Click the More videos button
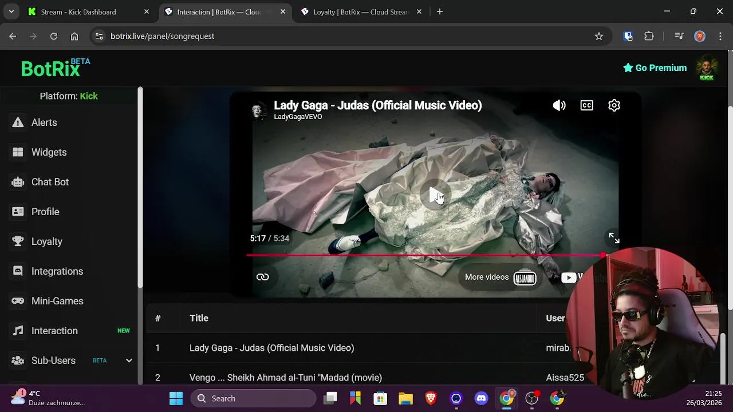The height and width of the screenshot is (412, 733). pos(500,278)
